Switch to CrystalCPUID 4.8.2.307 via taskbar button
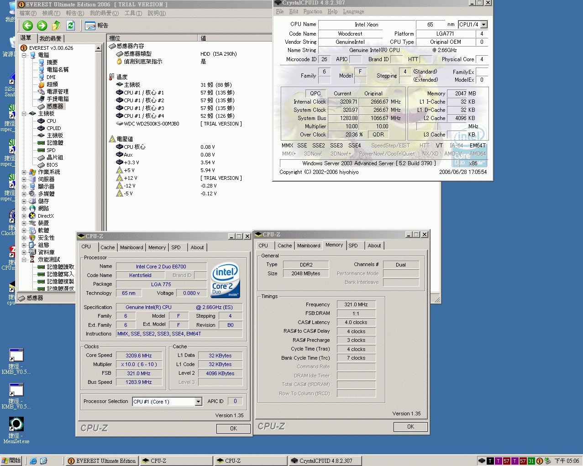 click(325, 461)
